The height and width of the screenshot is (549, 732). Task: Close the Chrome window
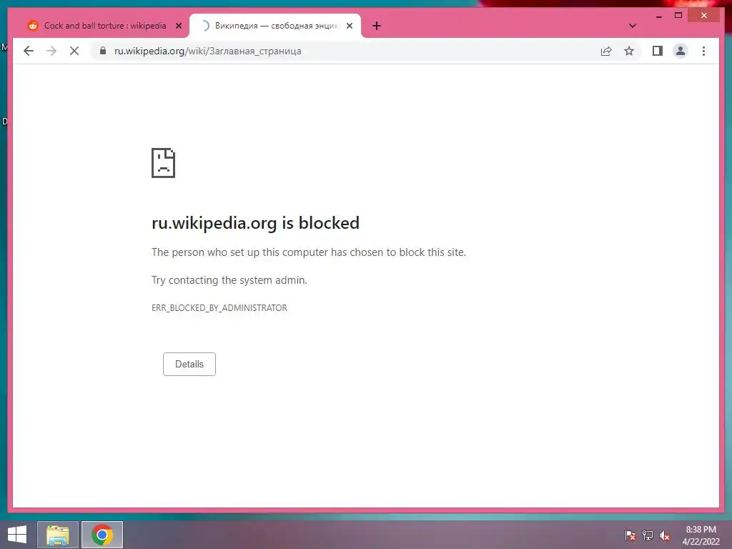coord(704,16)
